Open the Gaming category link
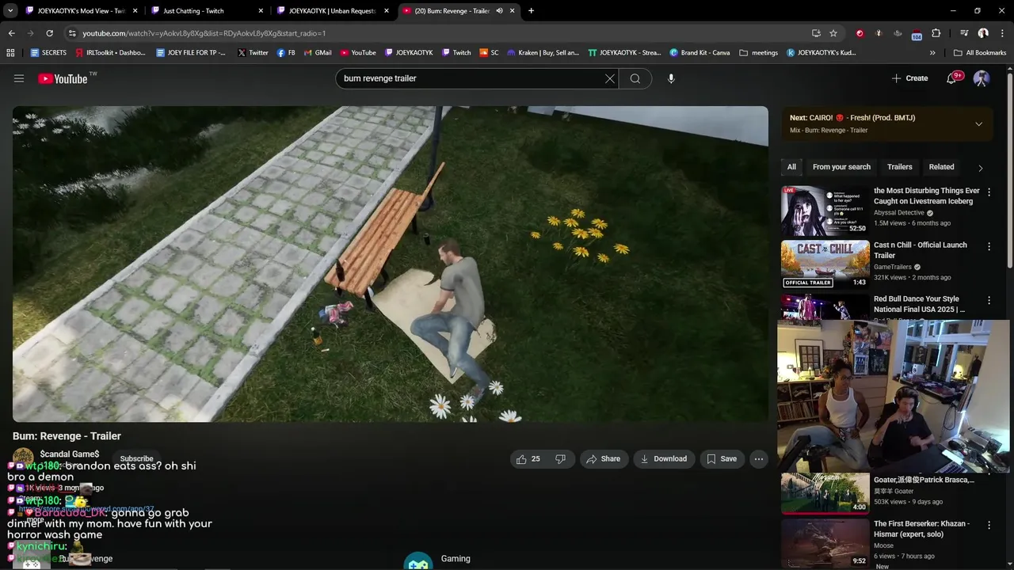 (456, 559)
